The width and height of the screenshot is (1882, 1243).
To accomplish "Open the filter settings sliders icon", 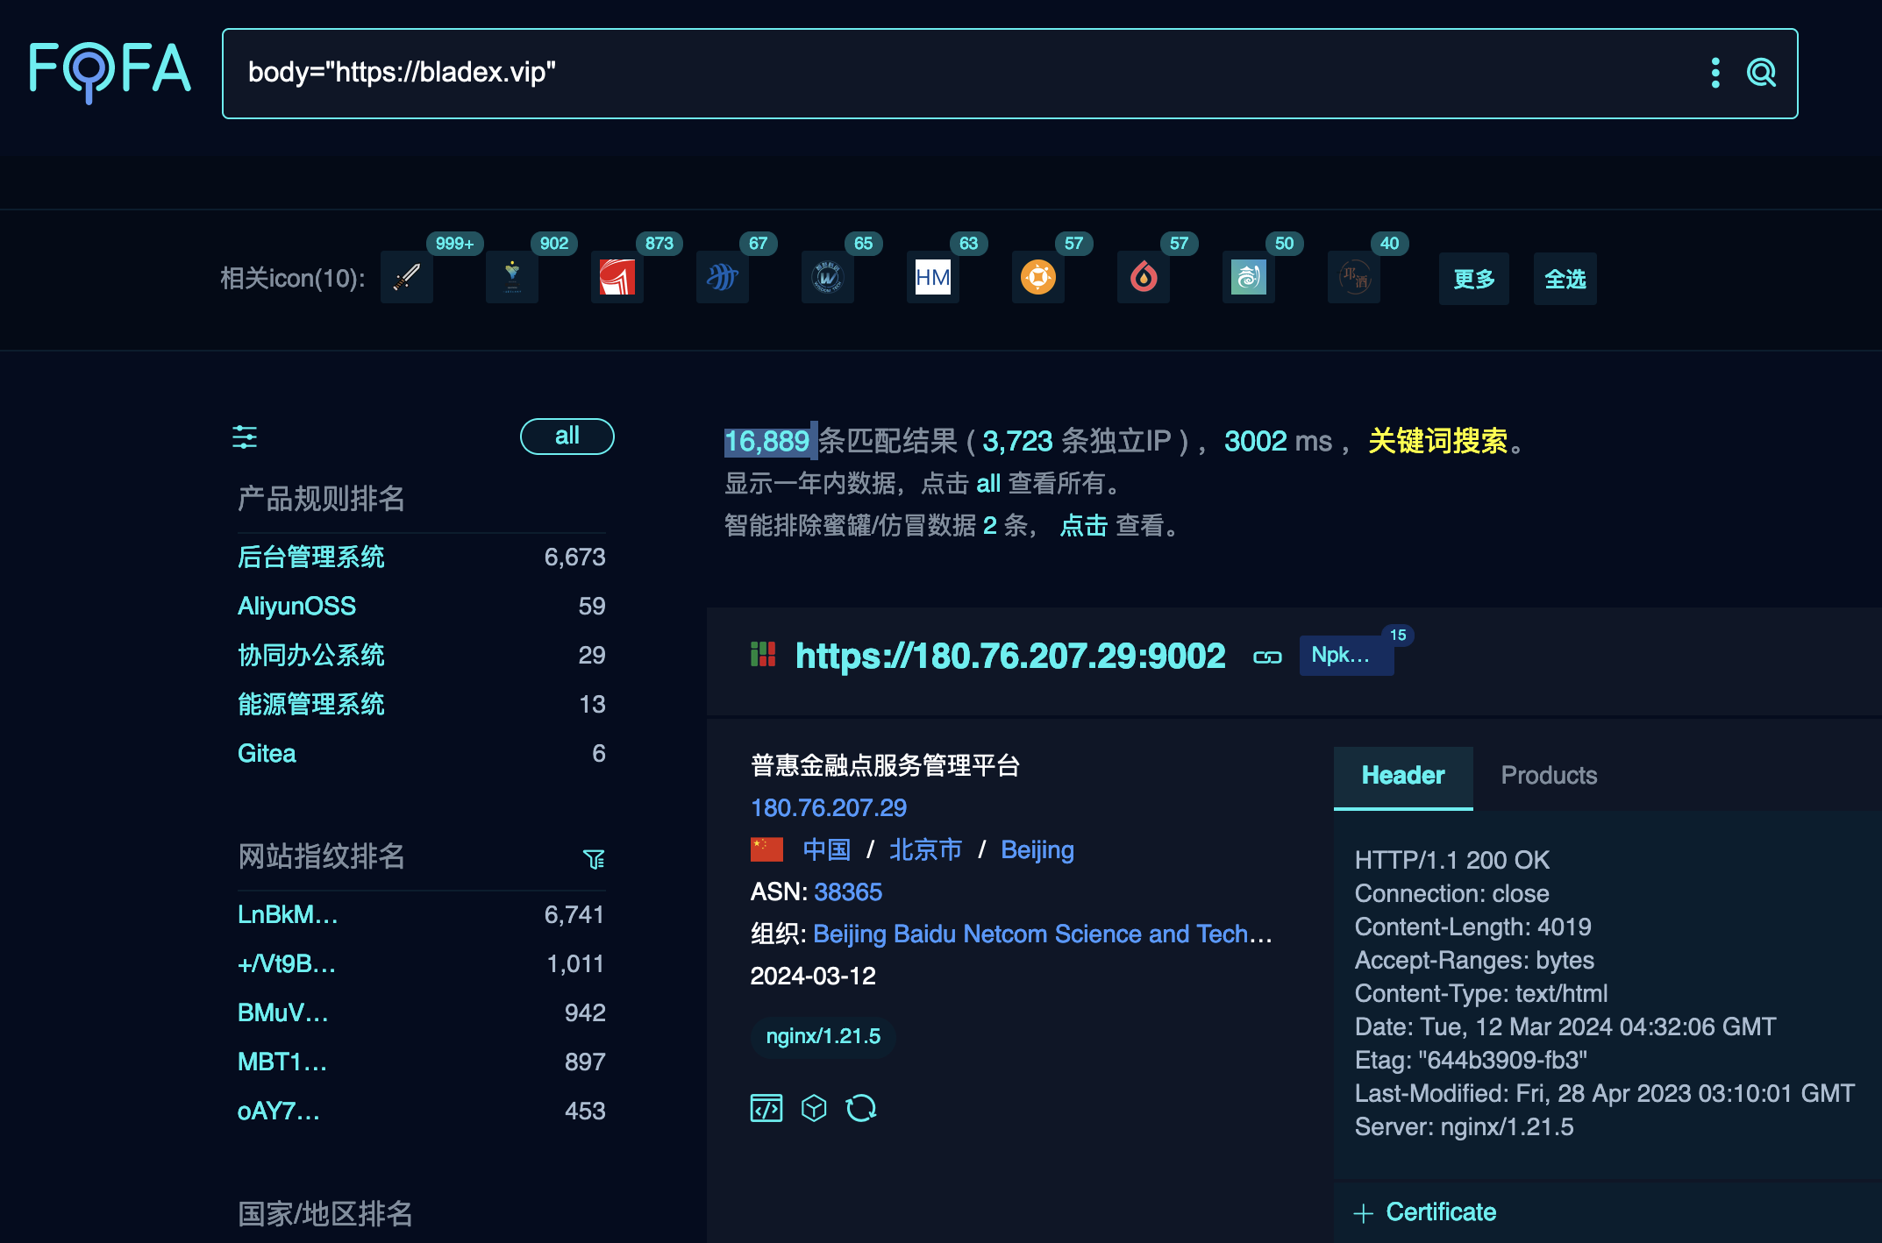I will tap(246, 437).
